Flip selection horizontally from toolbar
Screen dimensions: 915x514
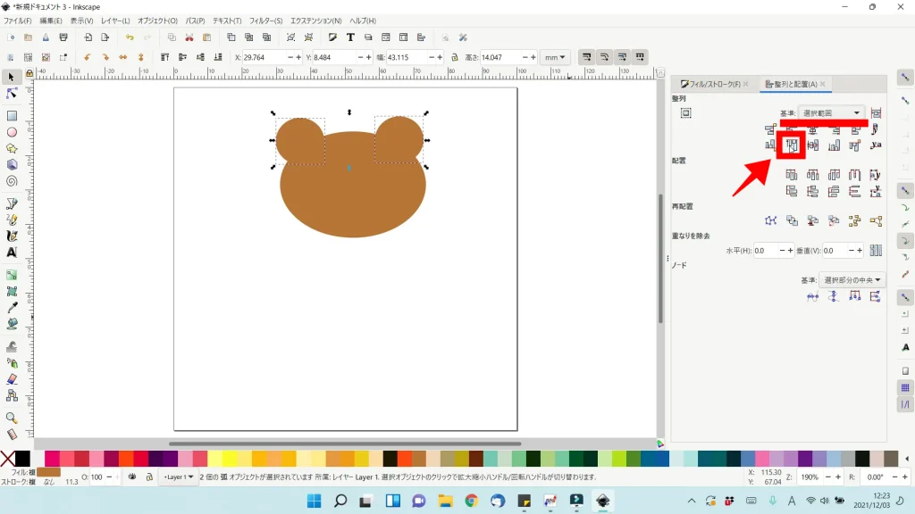(123, 57)
